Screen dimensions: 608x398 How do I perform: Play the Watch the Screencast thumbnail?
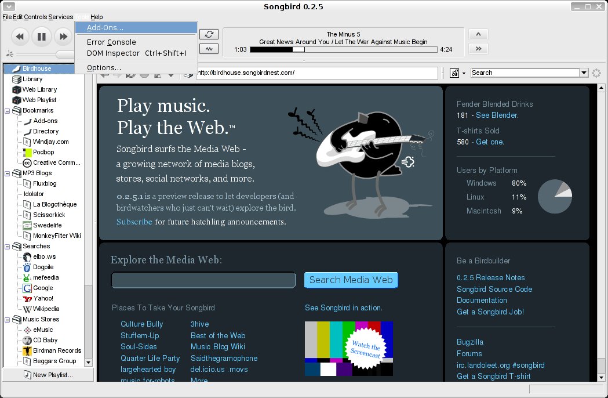349,349
